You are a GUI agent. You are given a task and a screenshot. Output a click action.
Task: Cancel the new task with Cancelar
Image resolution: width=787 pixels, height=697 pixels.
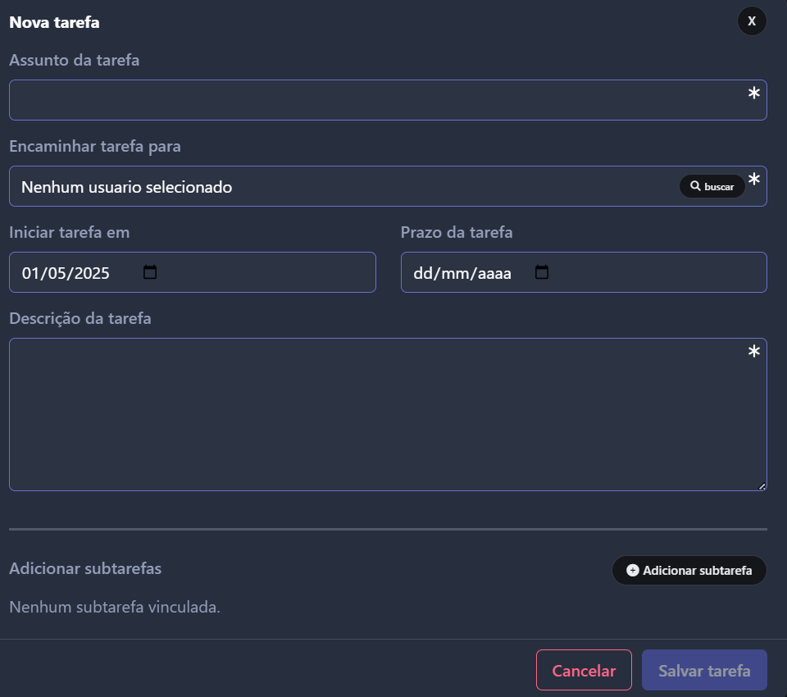(x=584, y=671)
